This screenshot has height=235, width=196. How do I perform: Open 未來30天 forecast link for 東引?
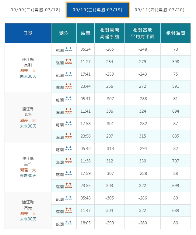[x=28, y=76]
